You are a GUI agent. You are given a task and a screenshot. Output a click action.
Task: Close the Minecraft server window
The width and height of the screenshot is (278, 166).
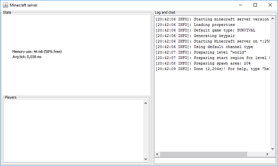270,5
